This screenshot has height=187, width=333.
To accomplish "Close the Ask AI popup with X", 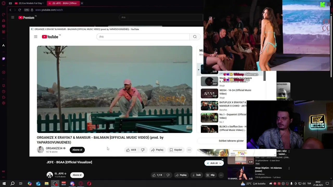I will (x=222, y=159).
